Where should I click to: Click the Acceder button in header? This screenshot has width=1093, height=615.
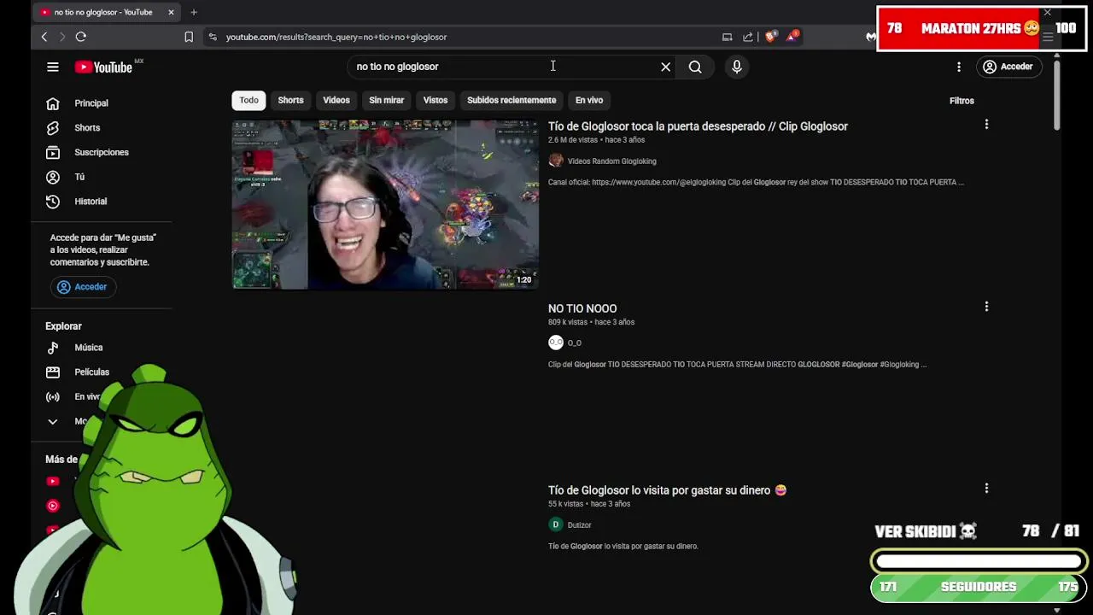(x=1008, y=67)
